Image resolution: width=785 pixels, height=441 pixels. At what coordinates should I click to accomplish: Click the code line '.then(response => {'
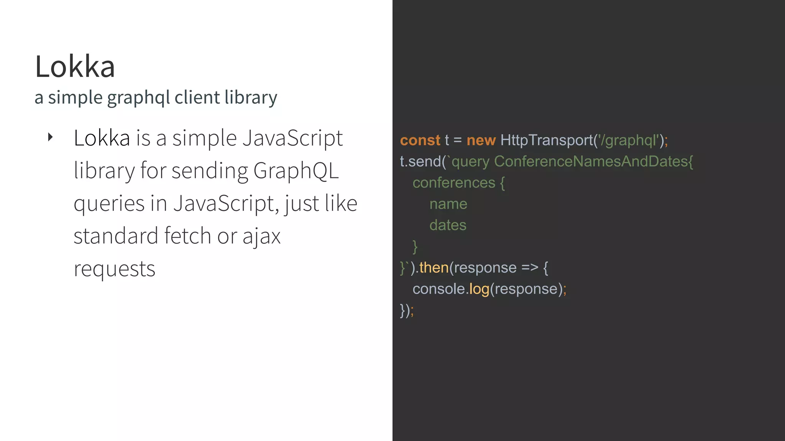point(474,268)
